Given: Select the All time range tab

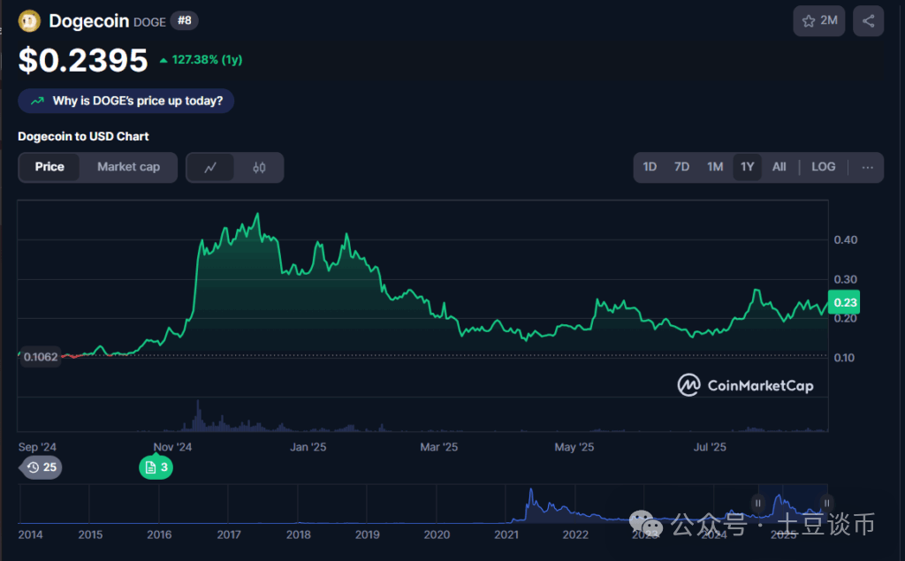Looking at the screenshot, I should tap(780, 167).
